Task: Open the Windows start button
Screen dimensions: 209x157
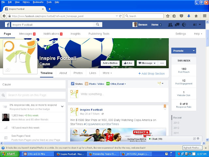Action: coord(9,154)
